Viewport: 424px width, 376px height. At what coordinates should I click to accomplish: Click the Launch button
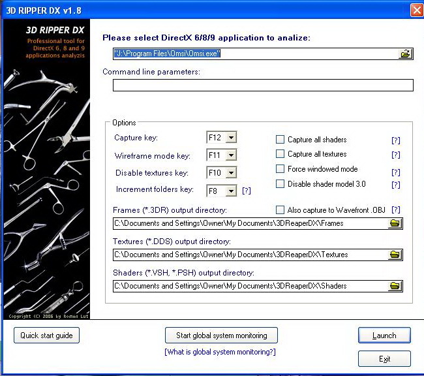click(384, 336)
